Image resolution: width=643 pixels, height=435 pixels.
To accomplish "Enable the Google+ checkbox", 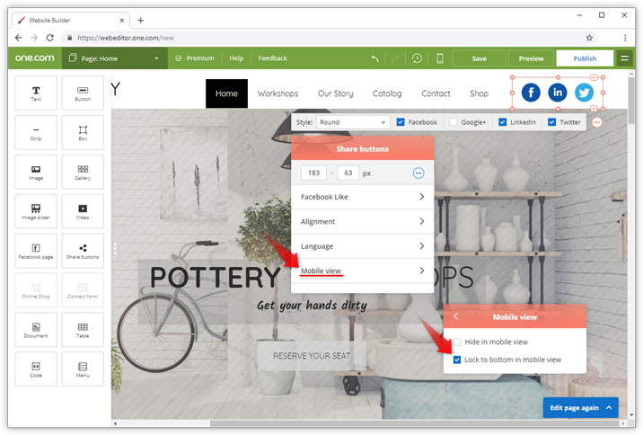I will (454, 122).
